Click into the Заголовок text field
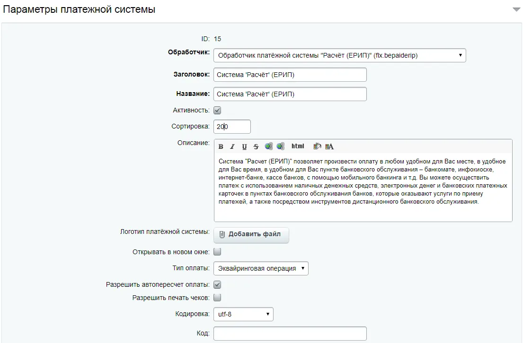The image size is (523, 343). pyautogui.click(x=290, y=75)
